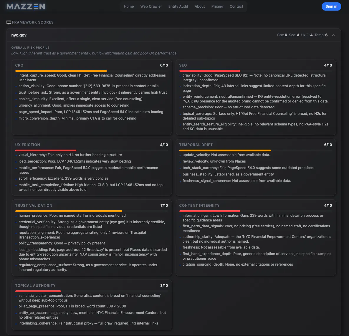Click the load_perception line
349x336 pixels.
coord(75,161)
